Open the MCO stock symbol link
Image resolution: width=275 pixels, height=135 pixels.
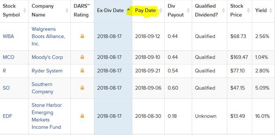[8, 57]
